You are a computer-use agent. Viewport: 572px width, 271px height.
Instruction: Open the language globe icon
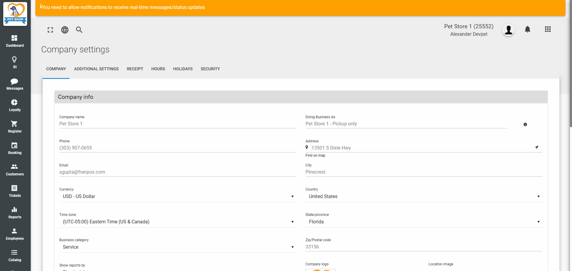pyautogui.click(x=65, y=30)
